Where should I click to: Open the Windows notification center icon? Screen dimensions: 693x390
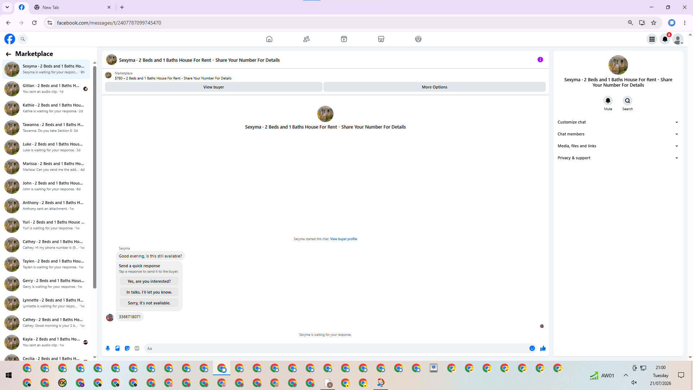pos(681,376)
